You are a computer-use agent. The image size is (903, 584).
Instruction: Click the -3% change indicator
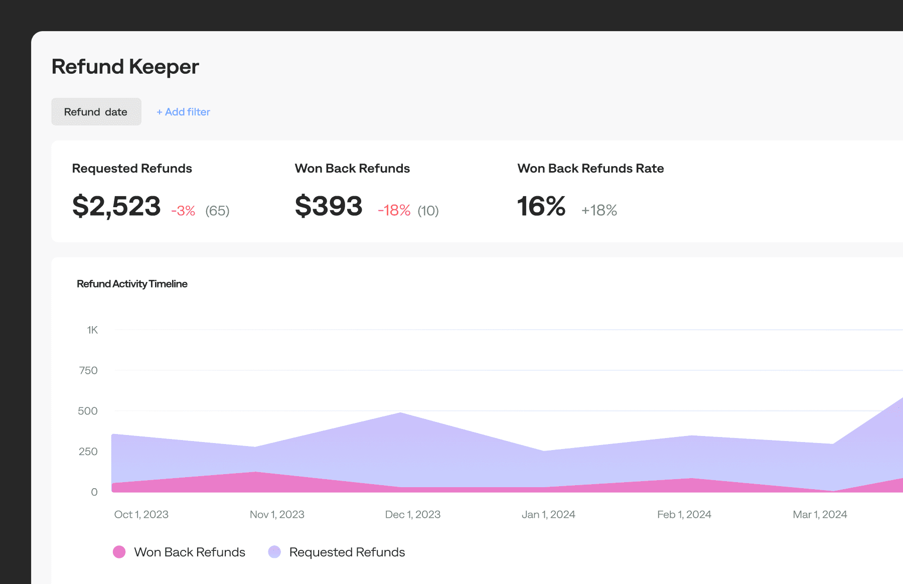point(183,211)
